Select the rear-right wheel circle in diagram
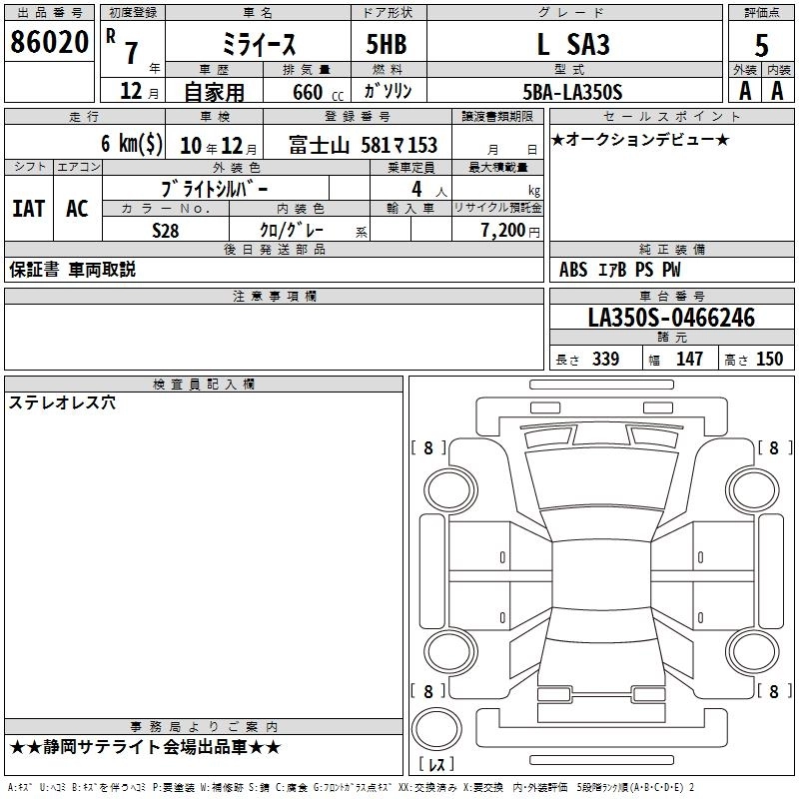Viewport: 799px width, 799px height. pyautogui.click(x=753, y=651)
